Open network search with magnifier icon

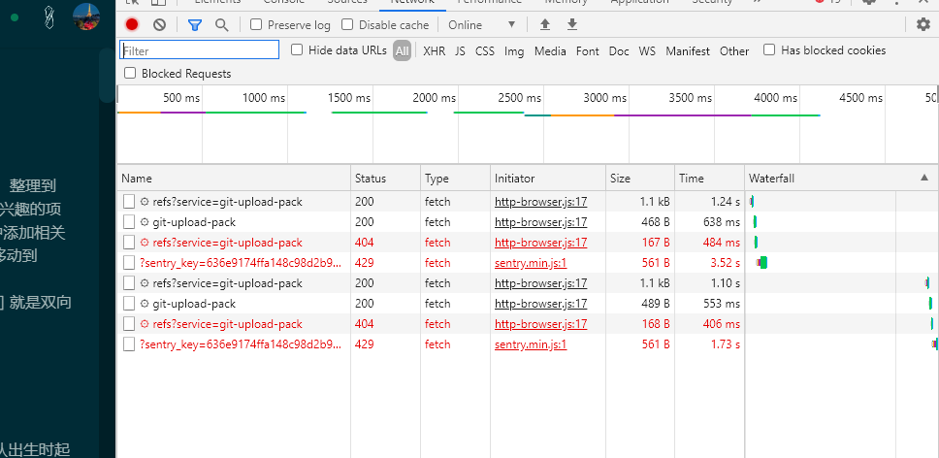(221, 24)
